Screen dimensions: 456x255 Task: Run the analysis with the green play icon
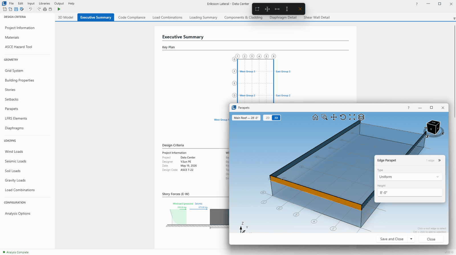click(59, 9)
